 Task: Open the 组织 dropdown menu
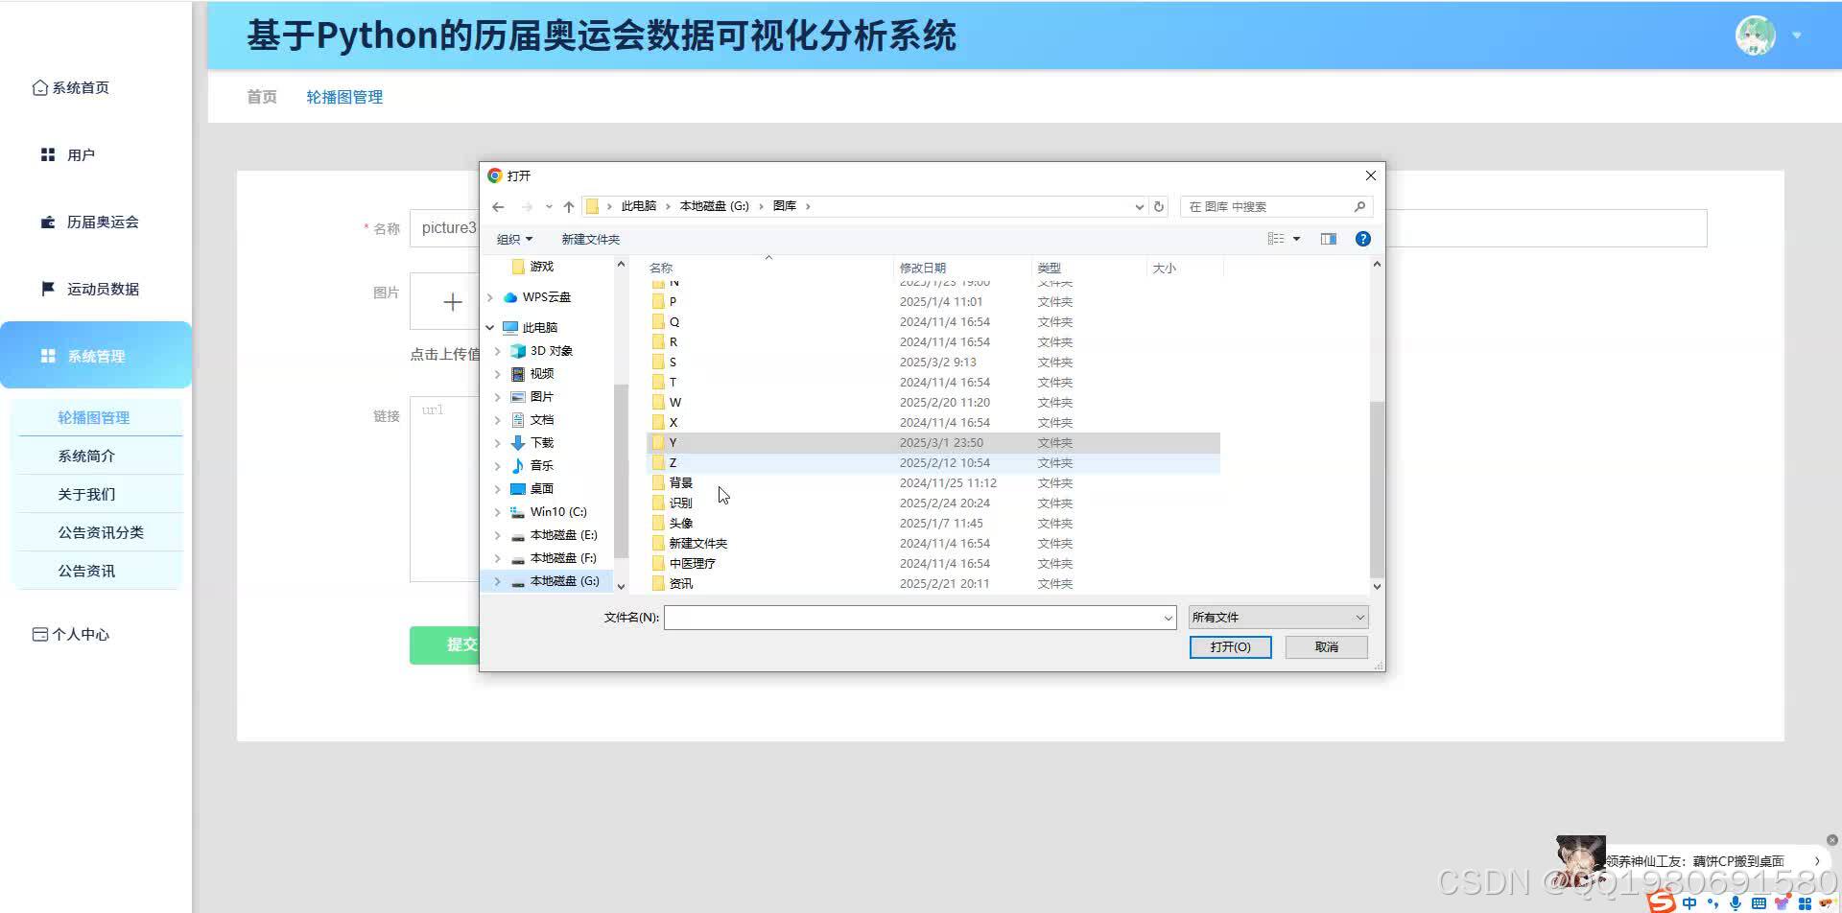514,239
